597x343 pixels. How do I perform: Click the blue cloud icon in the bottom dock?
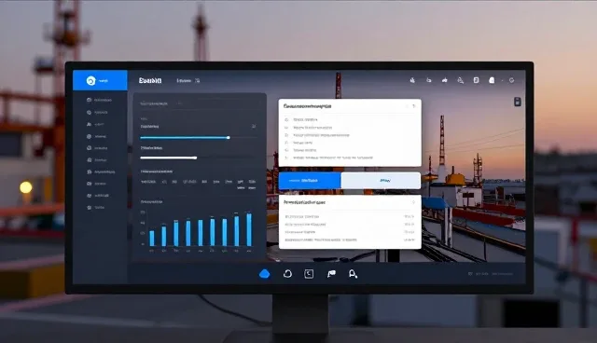tap(265, 274)
